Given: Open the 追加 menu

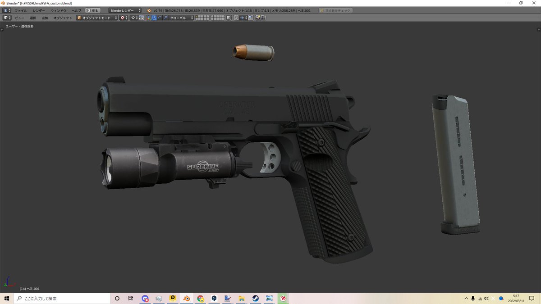Looking at the screenshot, I should [x=45, y=18].
